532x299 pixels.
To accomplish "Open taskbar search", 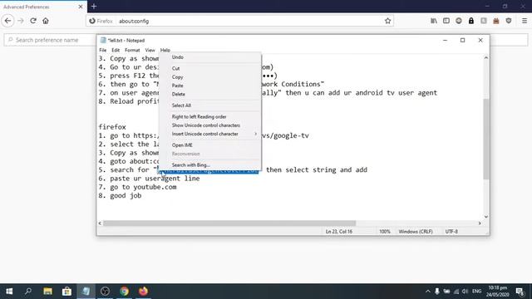I will click(x=28, y=292).
